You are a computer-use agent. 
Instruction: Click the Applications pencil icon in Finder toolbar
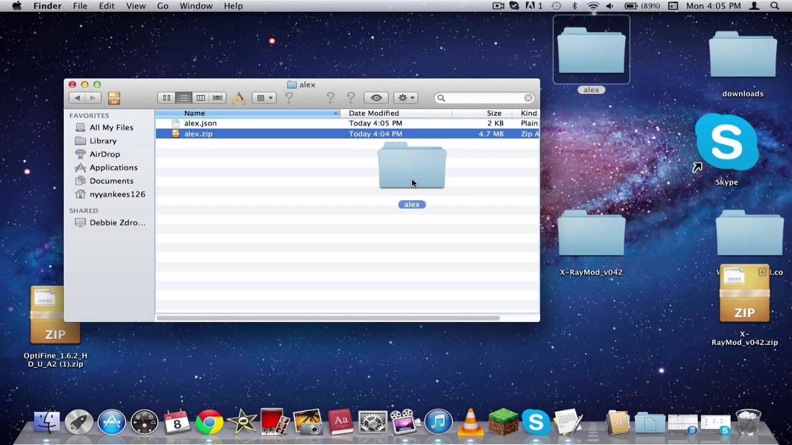(x=239, y=98)
